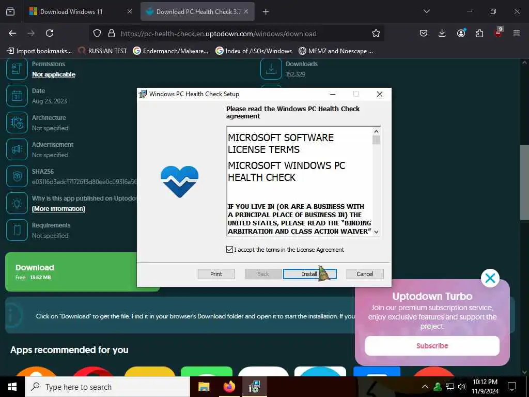The width and height of the screenshot is (529, 397).
Task: Click the SHA256 shield icon
Action: pyautogui.click(x=17, y=176)
